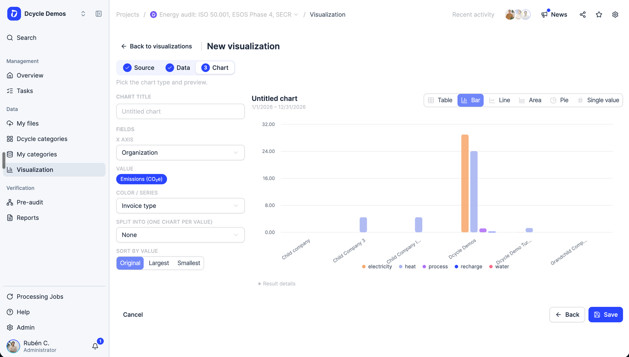This screenshot has height=357, width=629.
Task: Click the My categories database icon
Action: (x=10, y=154)
